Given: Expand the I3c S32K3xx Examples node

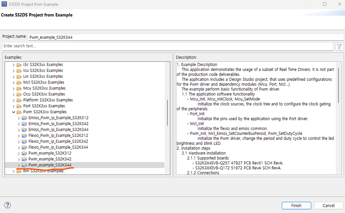Looking at the screenshot, I should [x=14, y=65].
